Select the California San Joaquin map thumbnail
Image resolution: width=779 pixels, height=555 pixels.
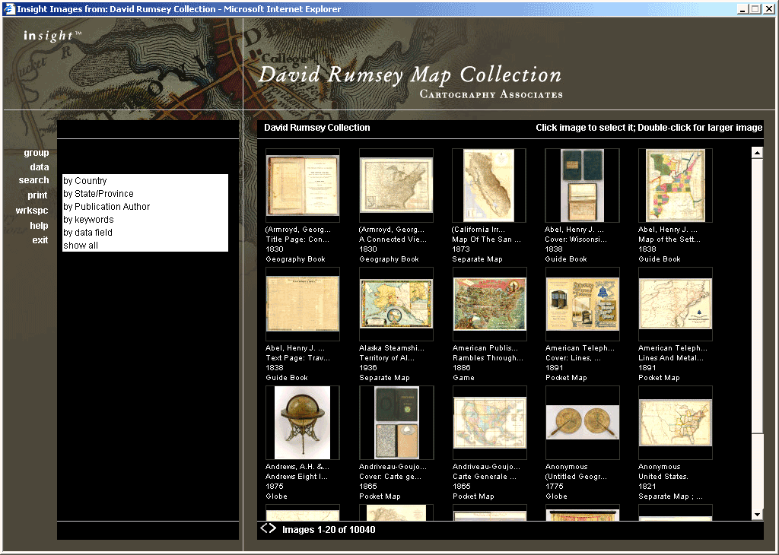[x=488, y=186]
